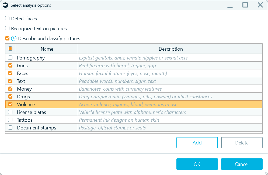Screen dimensions: 268x175
Task: Disable the Guns category checkbox
Action: click(x=10, y=65)
